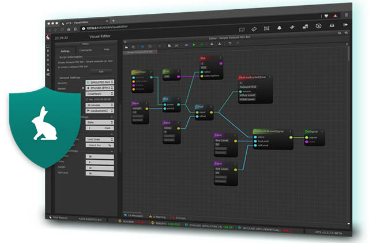
Task: Open the Static dropdown
Action: 100,122
